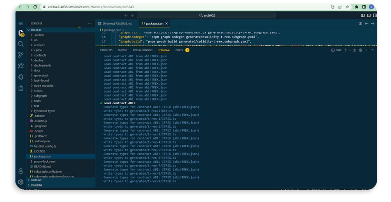The image size is (391, 202).
Task: Switch to the DEBUG CONSOLE tab
Action: (x=143, y=50)
